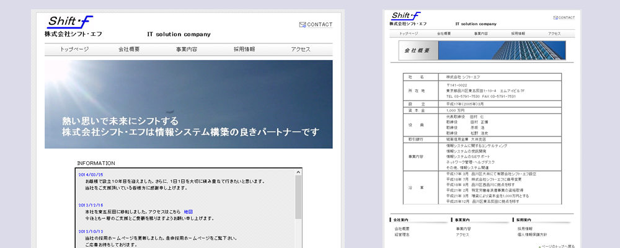Image resolution: width=620 pixels, height=248 pixels.
Task: Open 会社概要 in the left page menu
Action: click(x=129, y=50)
